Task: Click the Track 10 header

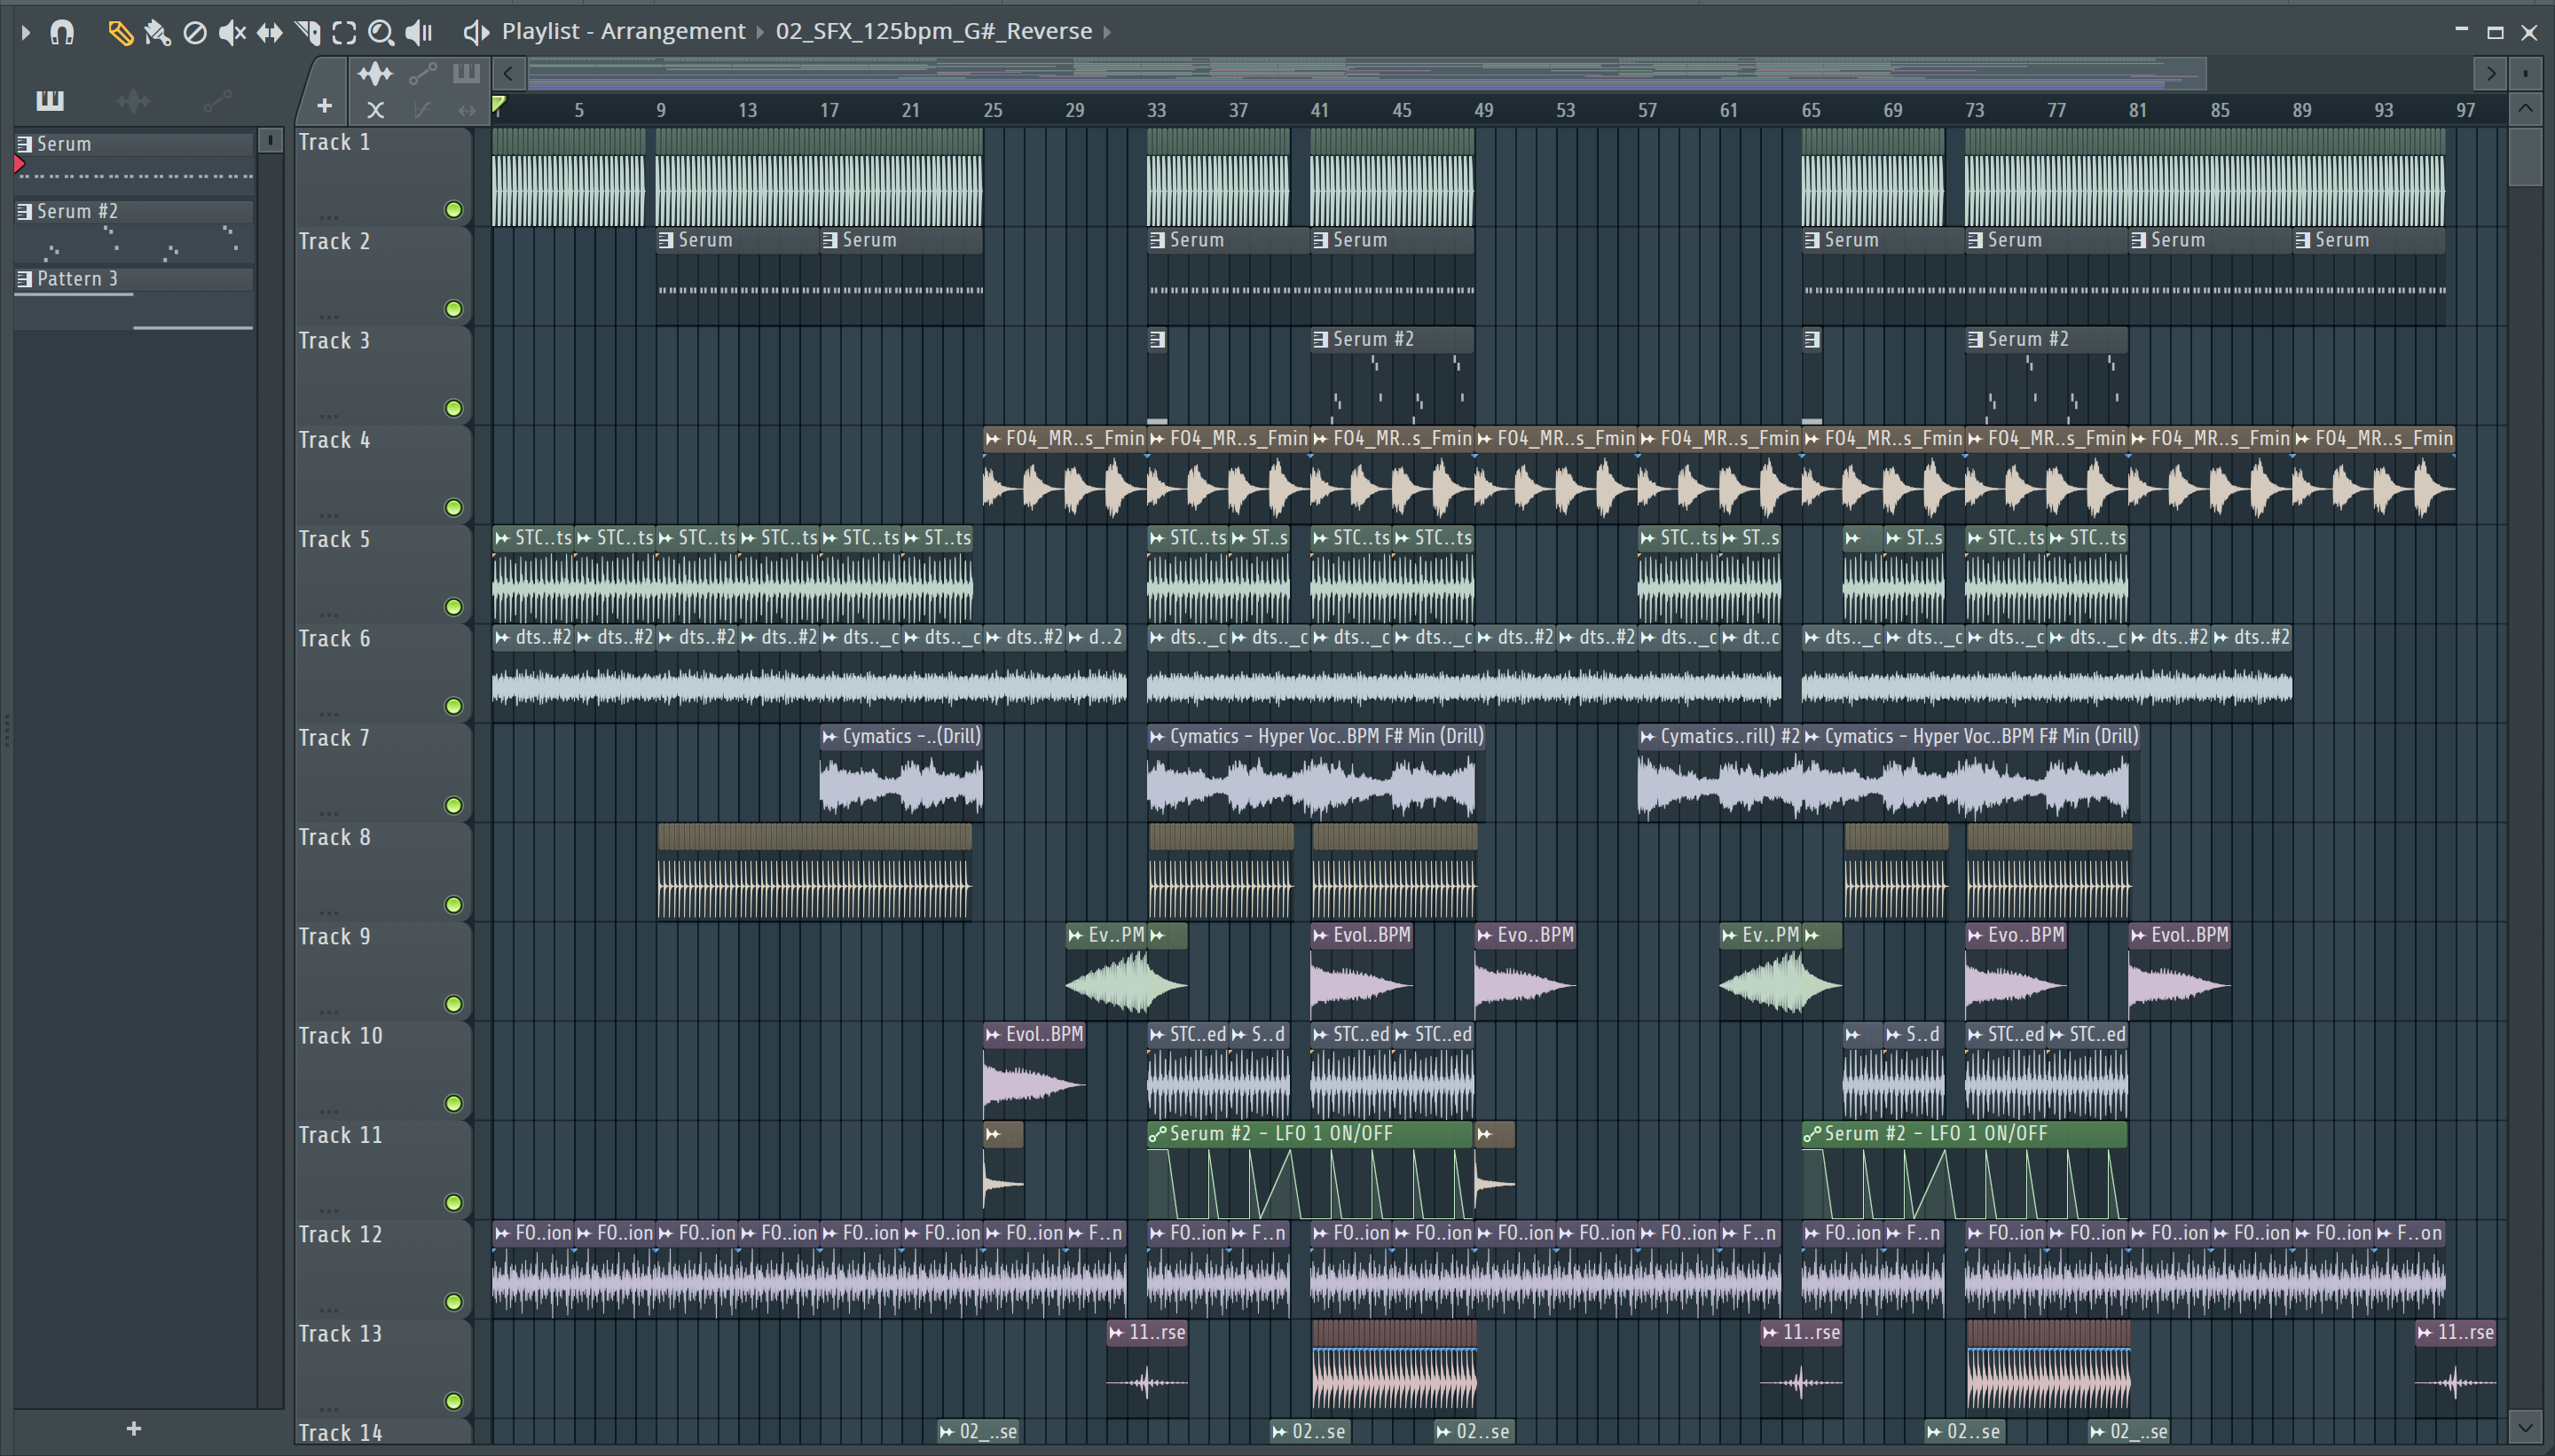Action: click(383, 1070)
